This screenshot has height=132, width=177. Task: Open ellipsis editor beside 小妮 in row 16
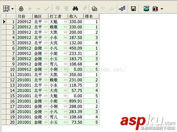pos(65,101)
